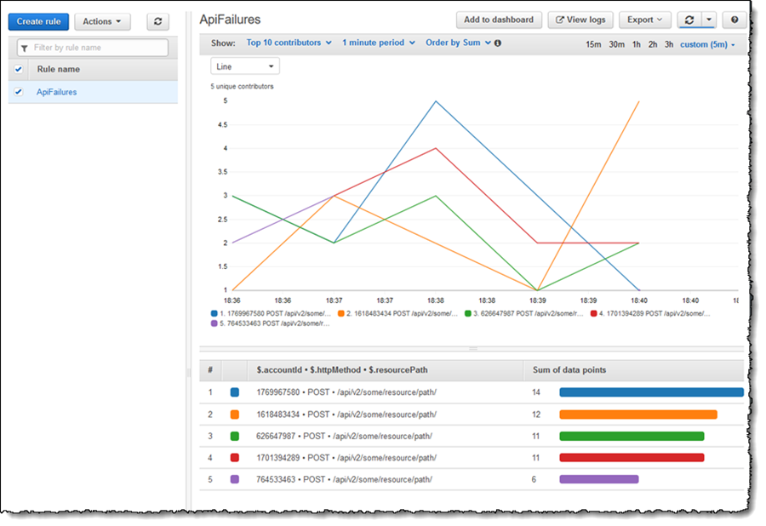Open the ApiFailures rule link
Image resolution: width=766 pixels, height=526 pixels.
point(56,92)
